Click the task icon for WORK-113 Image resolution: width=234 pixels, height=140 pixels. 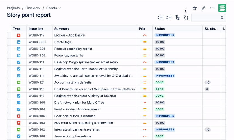click(19, 69)
